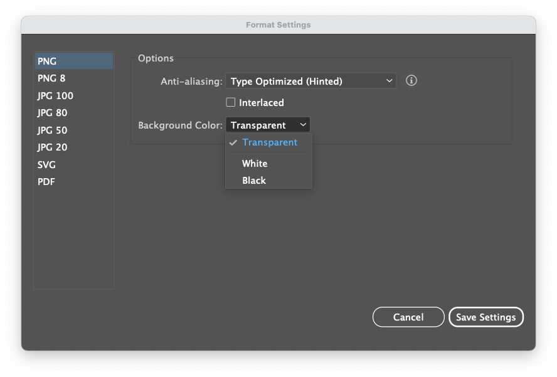Screen dimensions: 557x377
Task: Click Save Settings to confirm changes
Action: (485, 317)
